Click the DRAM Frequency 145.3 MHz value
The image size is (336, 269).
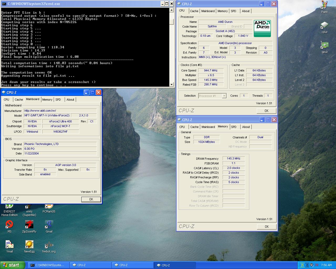pyautogui.click(x=234, y=158)
